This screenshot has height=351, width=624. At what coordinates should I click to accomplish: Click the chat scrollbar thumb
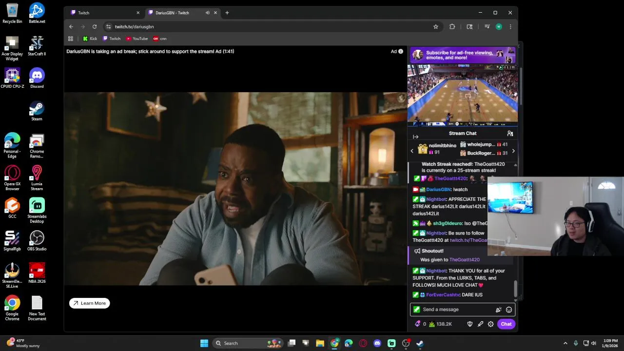click(515, 288)
